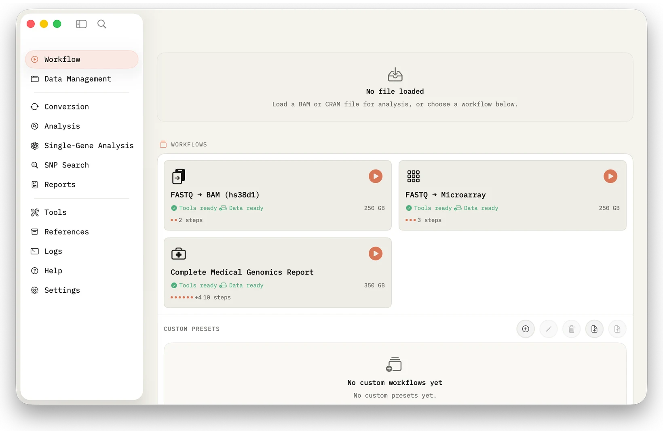Click the Tools wrench icon in sidebar
Screen dimensions: 663x434
[x=35, y=212]
